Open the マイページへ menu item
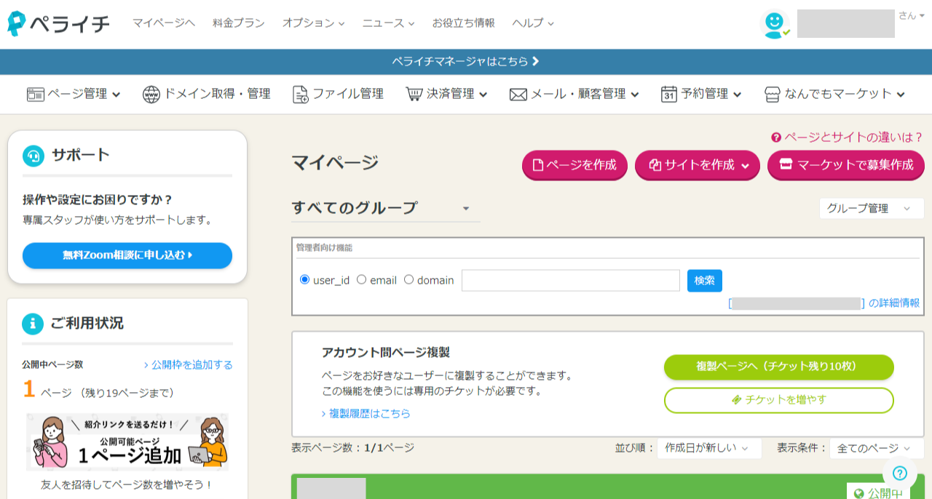 (x=164, y=23)
